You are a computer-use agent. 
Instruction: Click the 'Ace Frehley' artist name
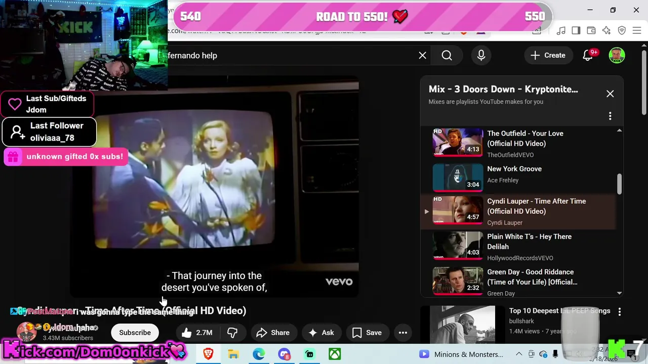pyautogui.click(x=503, y=180)
